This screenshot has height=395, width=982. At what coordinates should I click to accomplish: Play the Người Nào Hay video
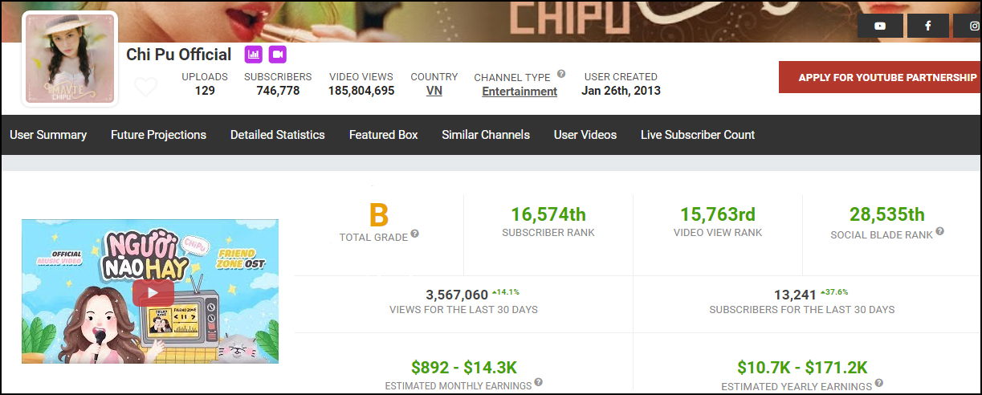pyautogui.click(x=153, y=292)
